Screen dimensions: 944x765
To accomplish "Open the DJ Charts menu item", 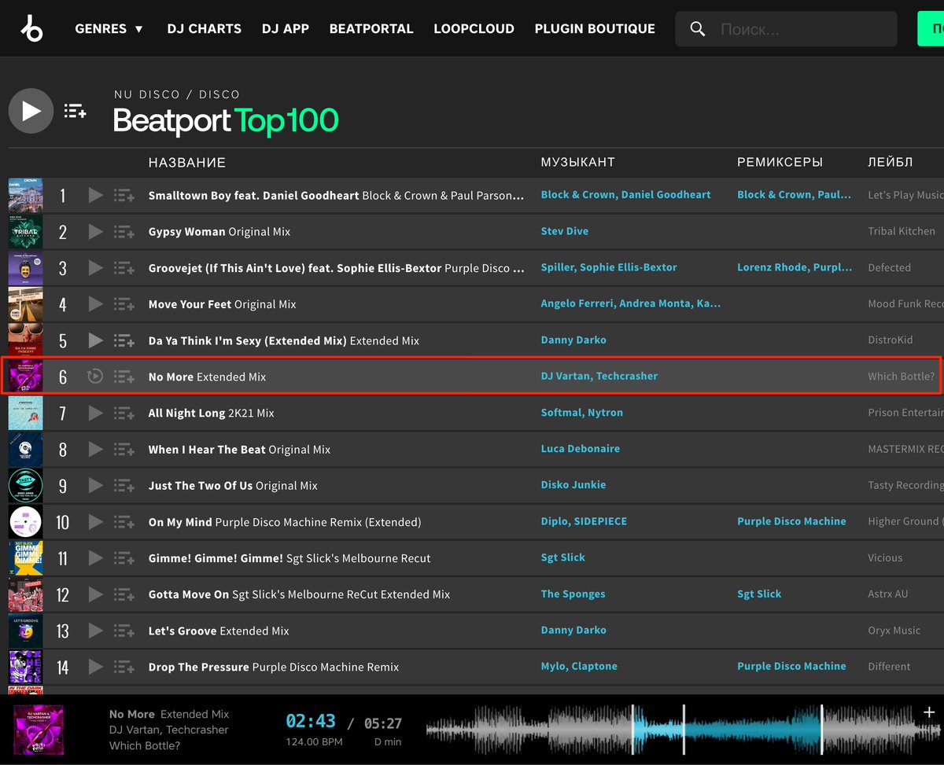I will [x=204, y=28].
